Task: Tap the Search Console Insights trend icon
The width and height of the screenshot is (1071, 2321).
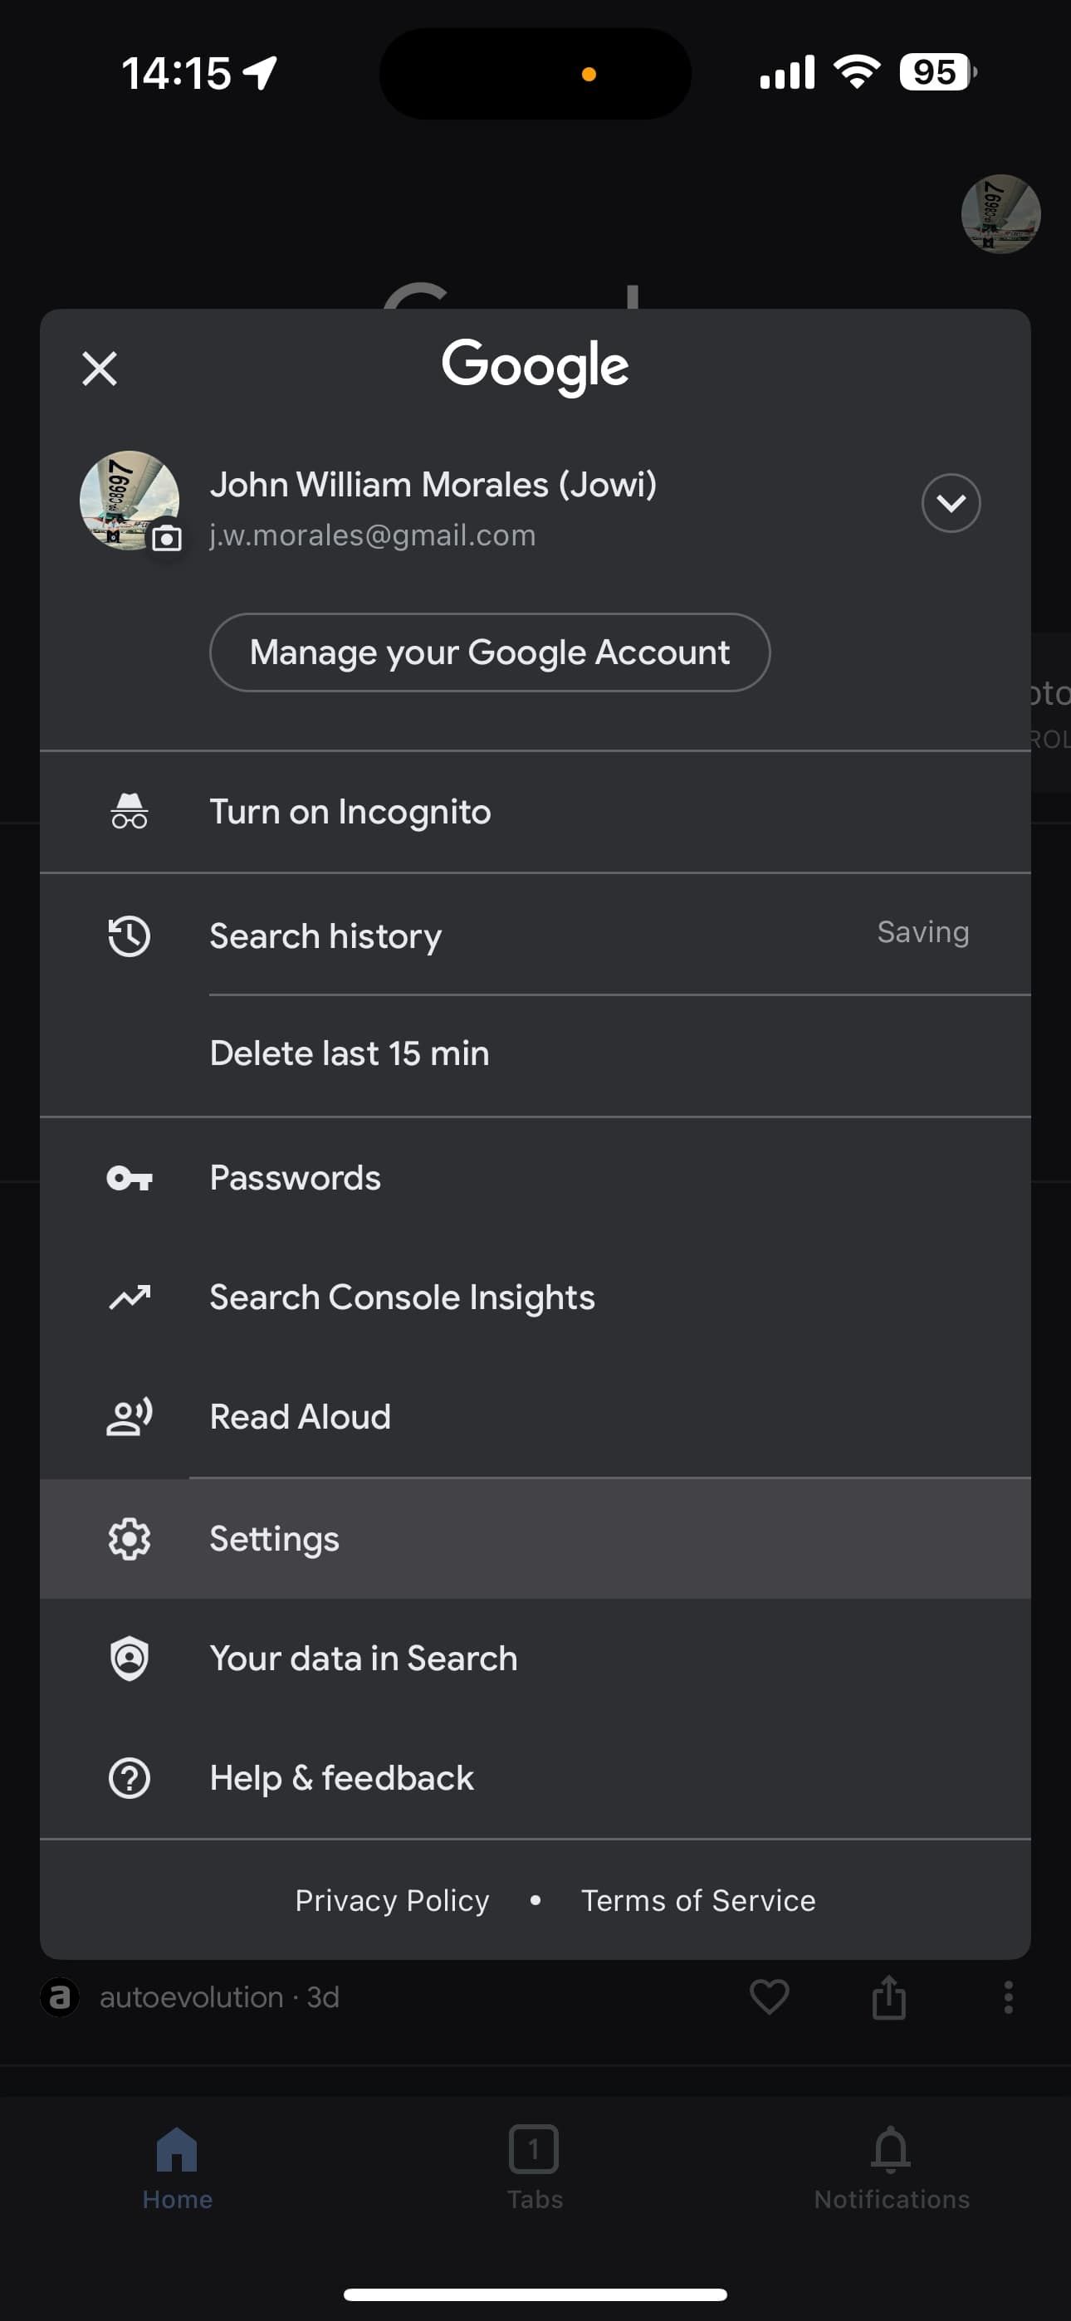Action: (x=129, y=1297)
